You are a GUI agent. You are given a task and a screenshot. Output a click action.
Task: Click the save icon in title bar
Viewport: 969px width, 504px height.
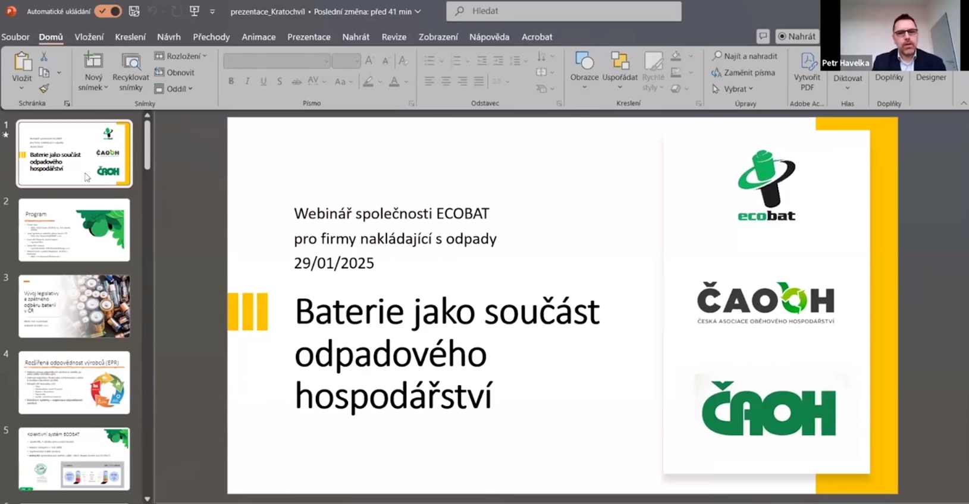click(134, 11)
